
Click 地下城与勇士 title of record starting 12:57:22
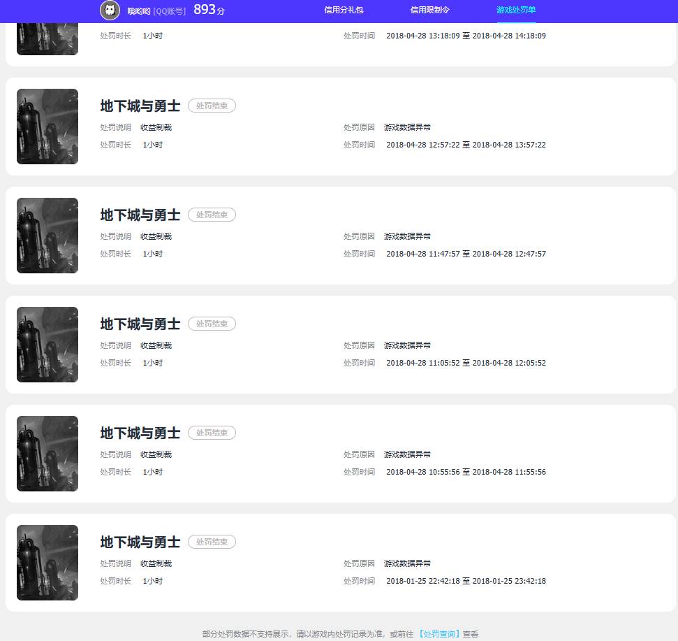(140, 106)
